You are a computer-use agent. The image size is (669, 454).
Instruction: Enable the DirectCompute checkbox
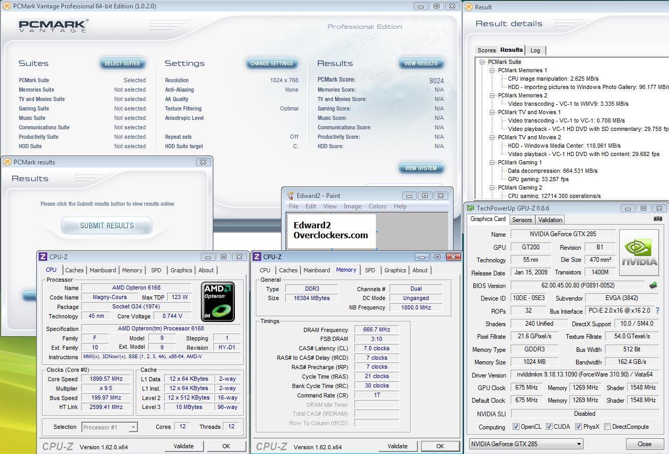[x=607, y=427]
